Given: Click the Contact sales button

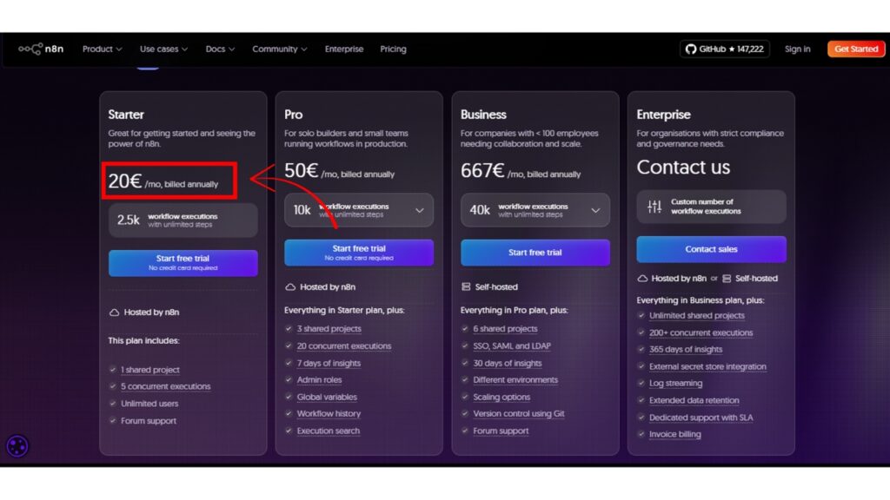Looking at the screenshot, I should (x=711, y=249).
